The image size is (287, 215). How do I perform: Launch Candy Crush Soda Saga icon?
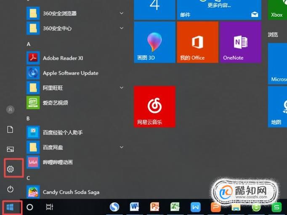pos(33,192)
